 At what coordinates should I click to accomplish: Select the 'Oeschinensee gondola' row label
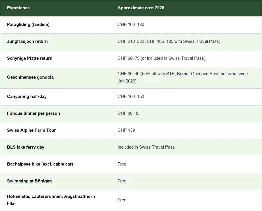coord(30,77)
